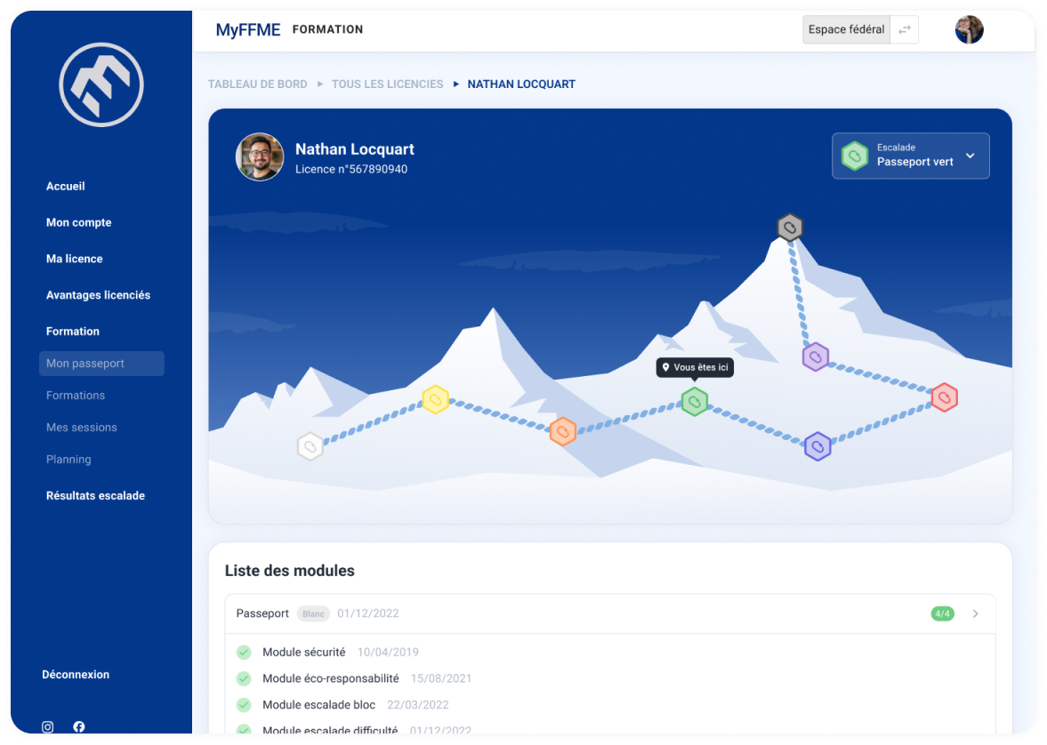Select the white passport hexagon marker
Screen dimensions: 1047x745
310,446
